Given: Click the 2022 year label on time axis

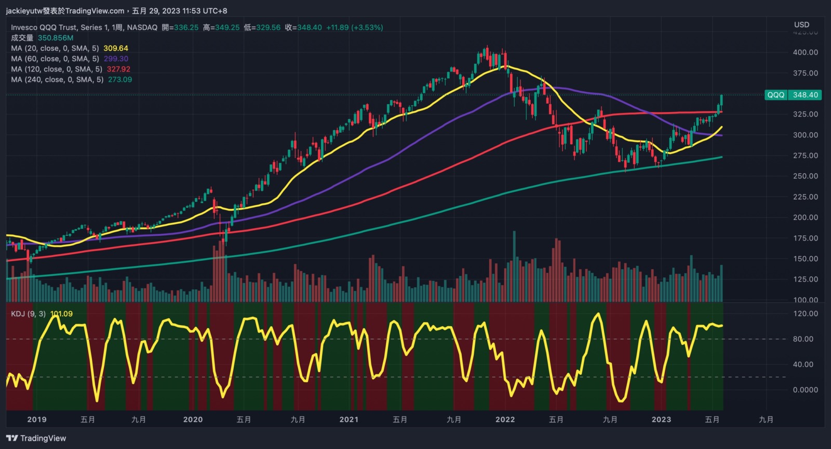Looking at the screenshot, I should (x=505, y=419).
